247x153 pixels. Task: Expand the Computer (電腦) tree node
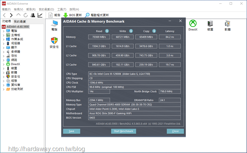3,31
